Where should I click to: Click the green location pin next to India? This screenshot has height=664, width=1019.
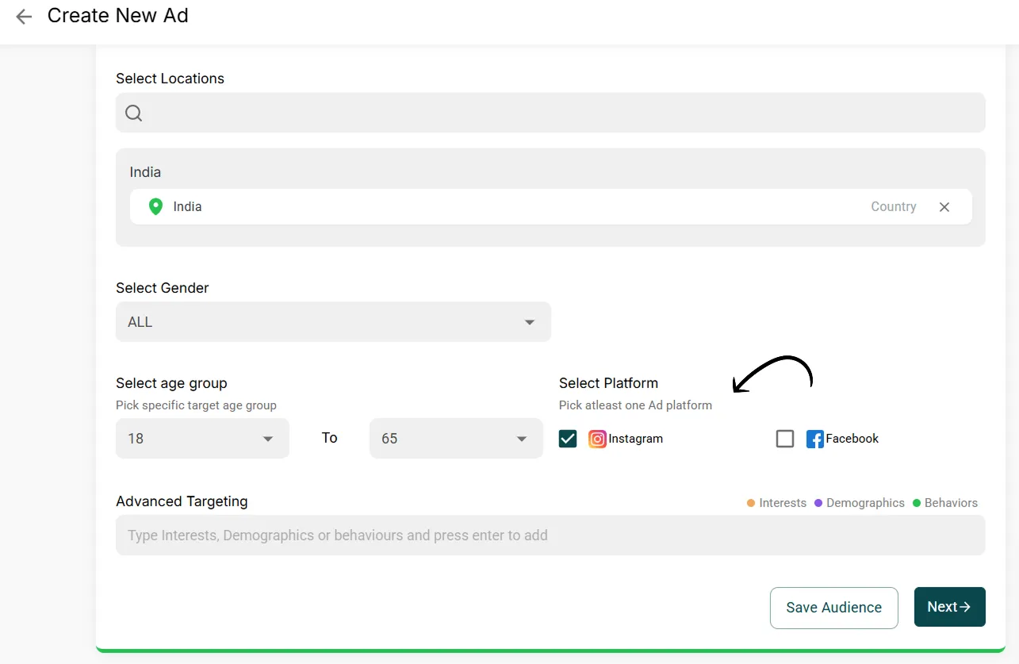tap(155, 206)
